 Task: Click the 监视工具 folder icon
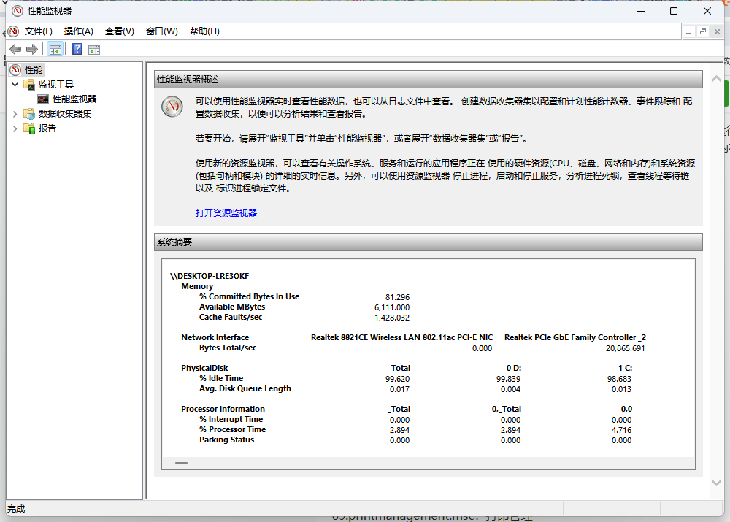point(29,84)
